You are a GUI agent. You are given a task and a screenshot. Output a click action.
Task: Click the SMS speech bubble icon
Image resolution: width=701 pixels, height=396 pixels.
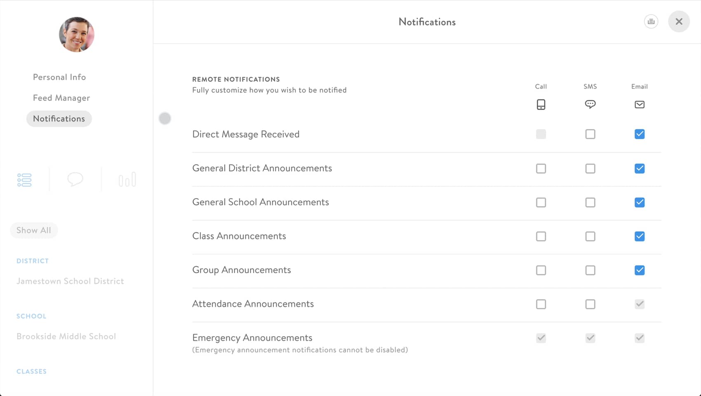click(590, 104)
